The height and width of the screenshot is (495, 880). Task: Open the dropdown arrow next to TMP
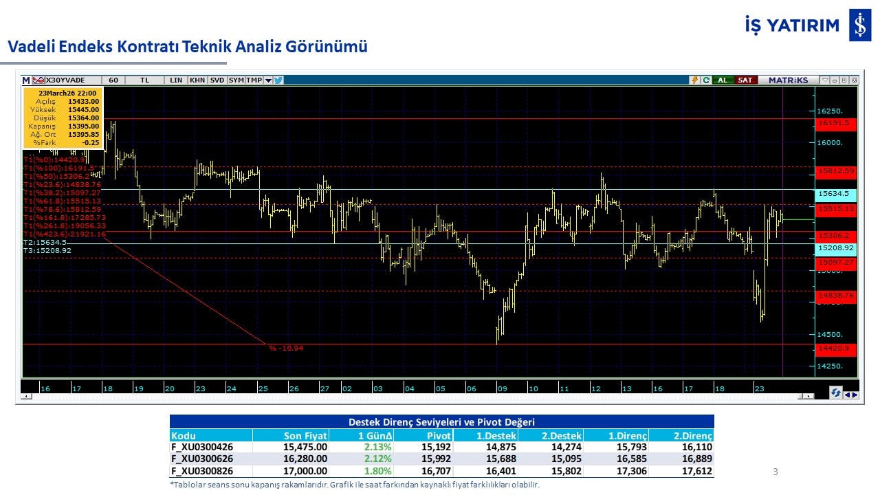click(268, 80)
